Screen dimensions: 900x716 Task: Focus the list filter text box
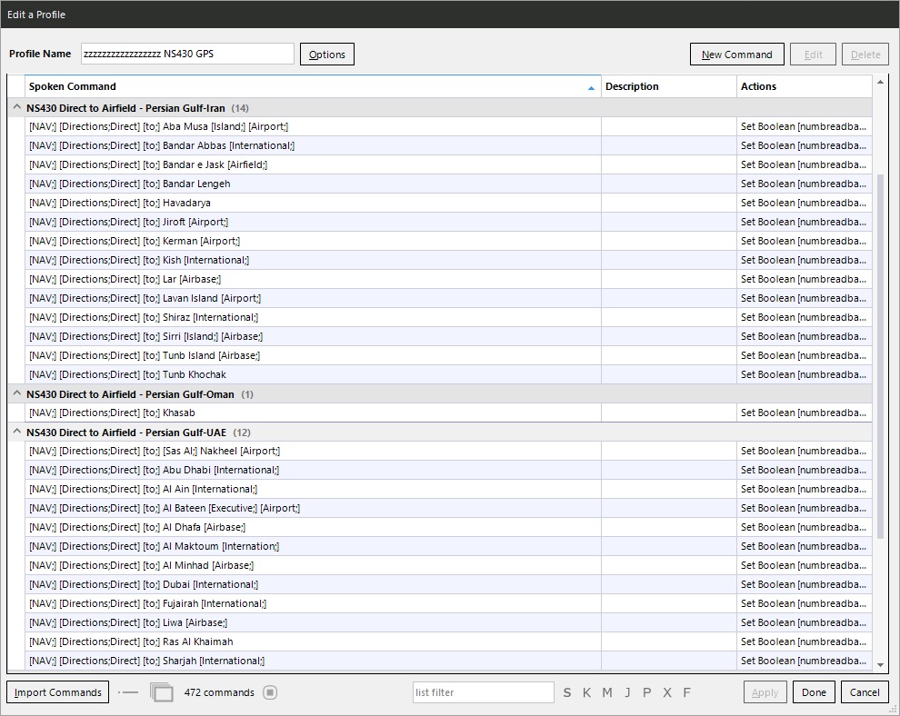coord(483,692)
